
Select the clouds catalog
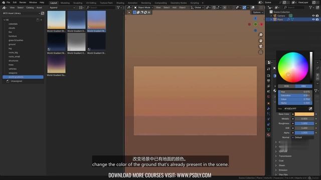click(x=12, y=28)
